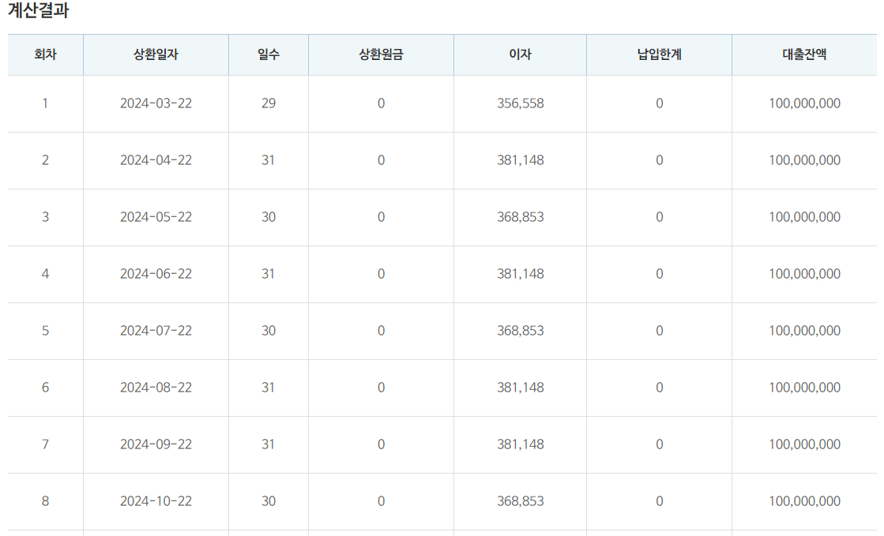
Task: Click the 납입한계 column header
Action: [x=660, y=54]
